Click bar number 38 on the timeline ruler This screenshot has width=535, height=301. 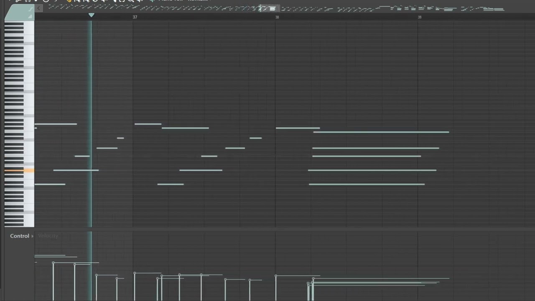coord(277,17)
